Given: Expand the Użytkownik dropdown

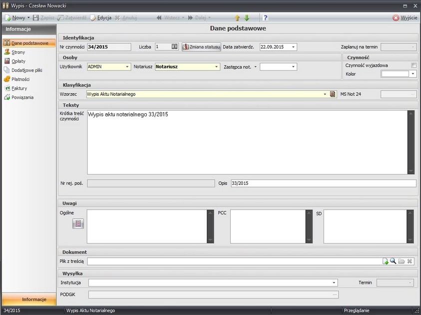Looking at the screenshot, I should 127,66.
